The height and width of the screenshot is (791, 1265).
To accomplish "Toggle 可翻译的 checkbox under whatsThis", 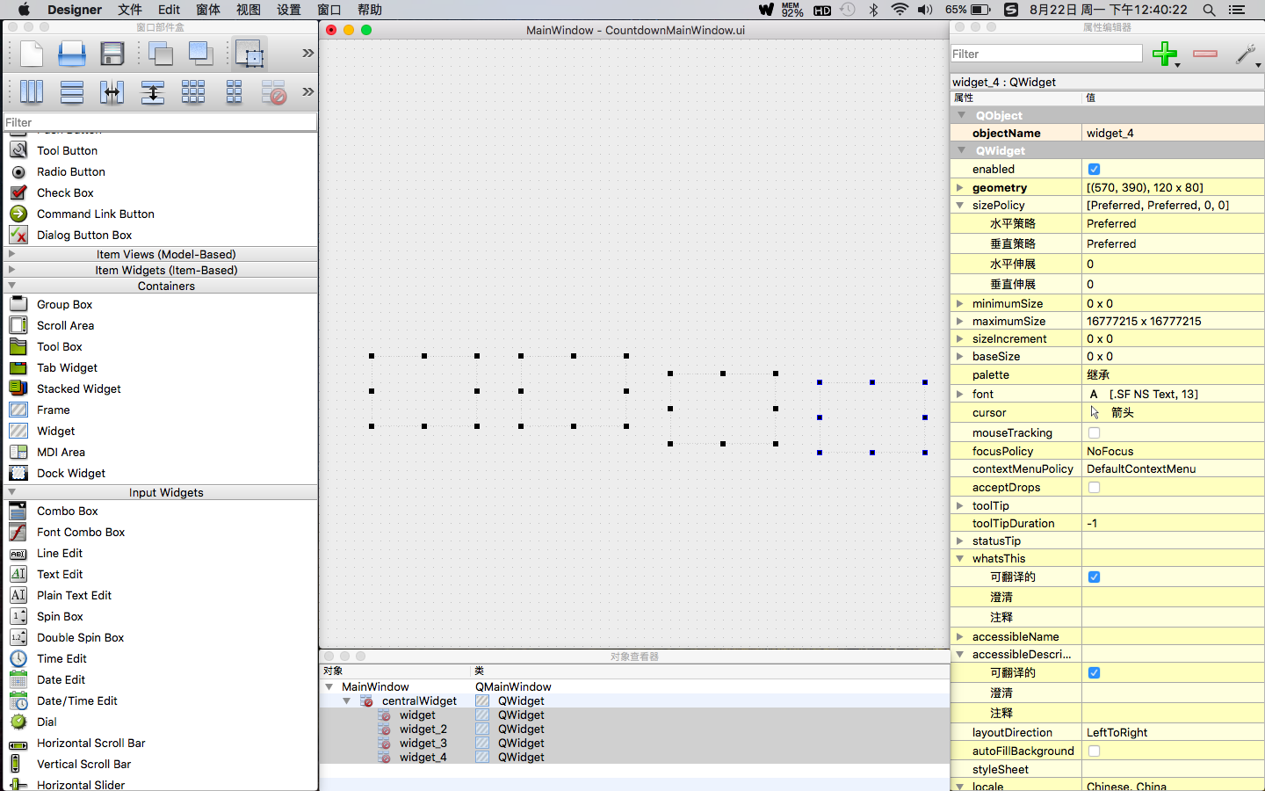I will tap(1094, 577).
